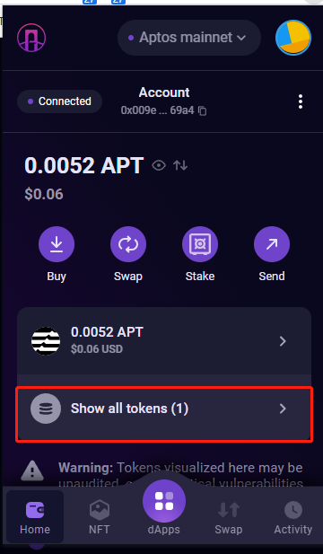Expand Show all tokens (1)
Screen dimensions: 323x554
tap(164, 409)
